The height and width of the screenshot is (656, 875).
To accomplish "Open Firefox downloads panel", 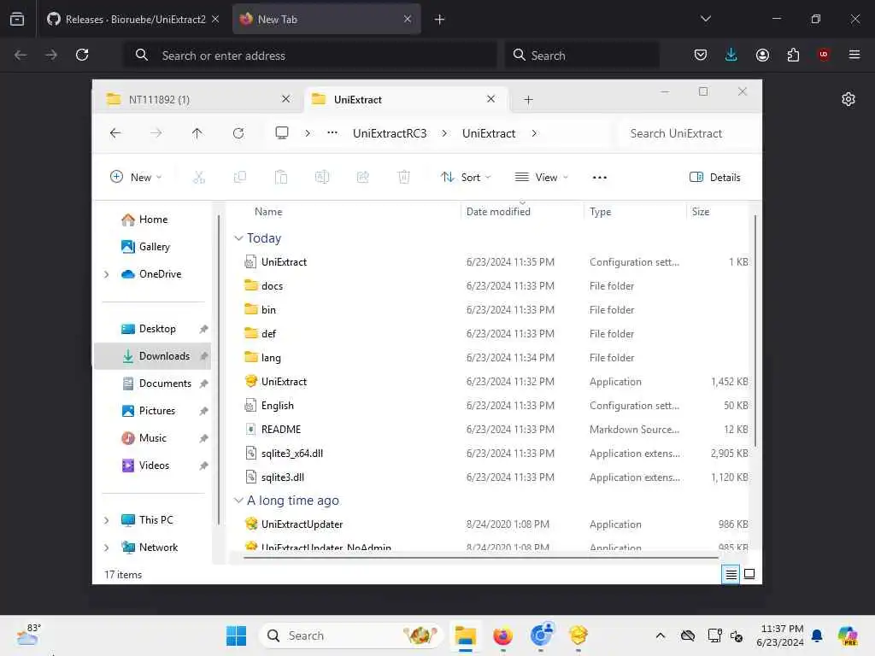I will (731, 55).
